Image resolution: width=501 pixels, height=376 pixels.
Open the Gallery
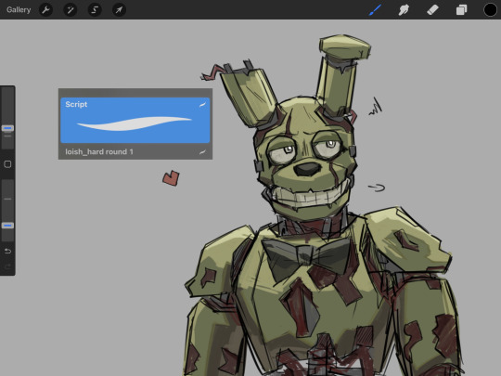coord(19,9)
